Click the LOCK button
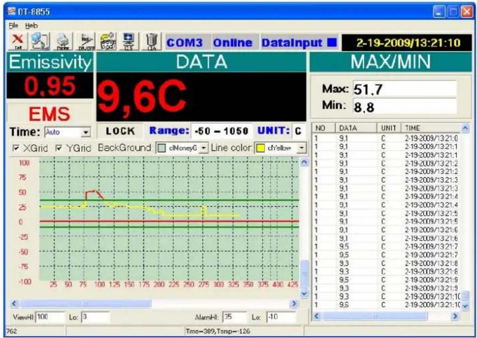Screen dimensions: 477x338 coord(120,131)
